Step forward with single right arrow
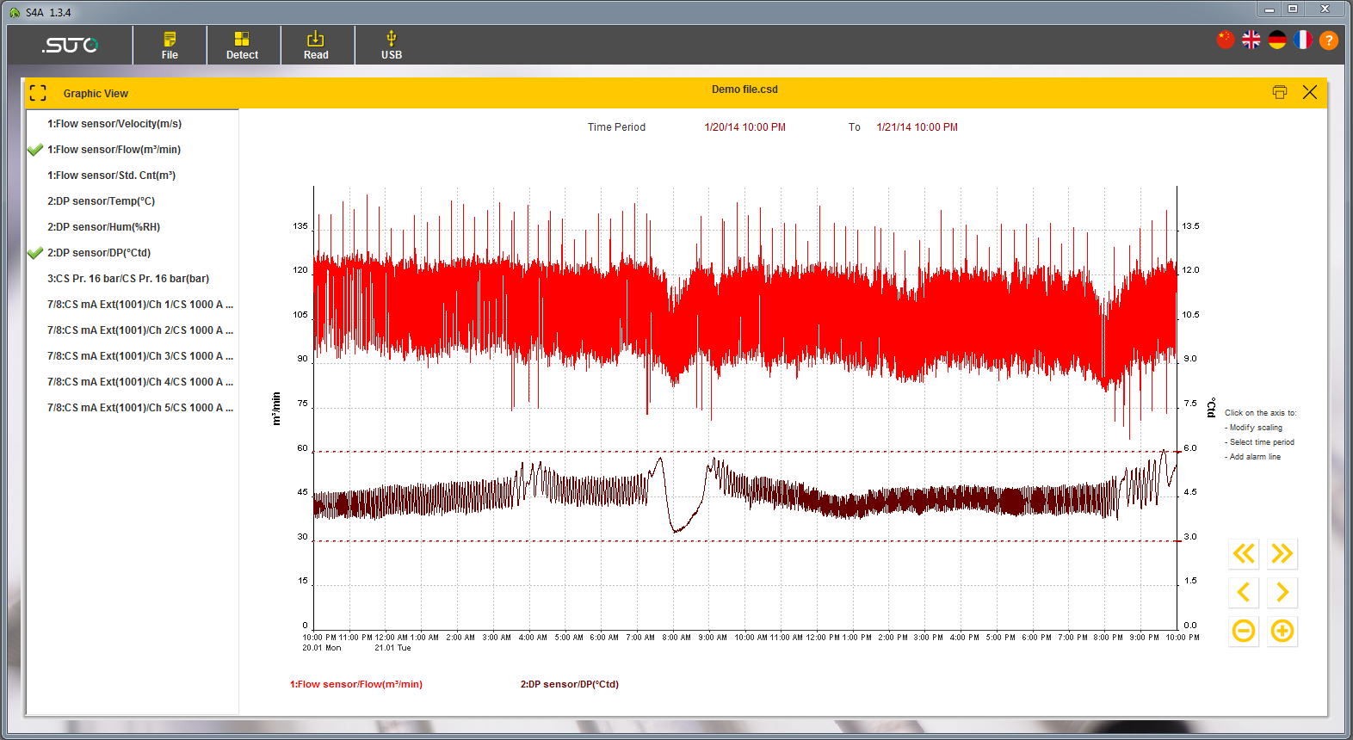The width and height of the screenshot is (1353, 740). pyautogui.click(x=1282, y=592)
